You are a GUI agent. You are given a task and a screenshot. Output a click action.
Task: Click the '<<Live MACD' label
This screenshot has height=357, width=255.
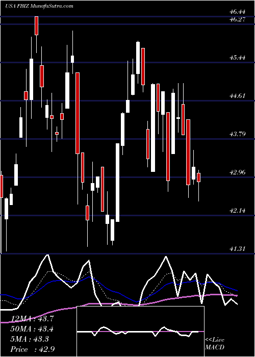coord(215,344)
